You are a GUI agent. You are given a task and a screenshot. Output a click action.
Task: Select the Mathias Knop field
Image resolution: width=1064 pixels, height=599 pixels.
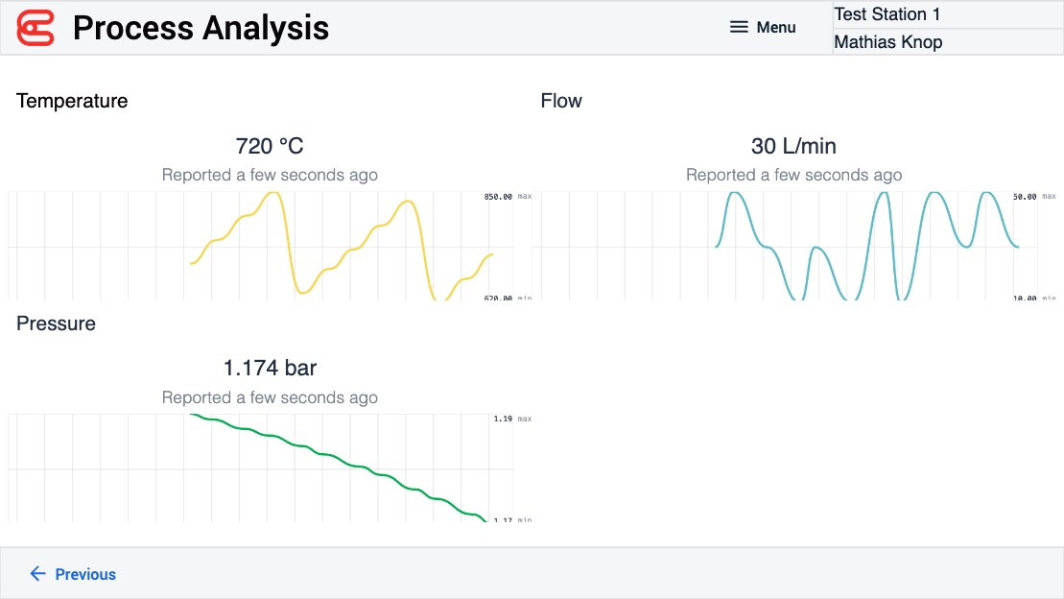point(947,42)
